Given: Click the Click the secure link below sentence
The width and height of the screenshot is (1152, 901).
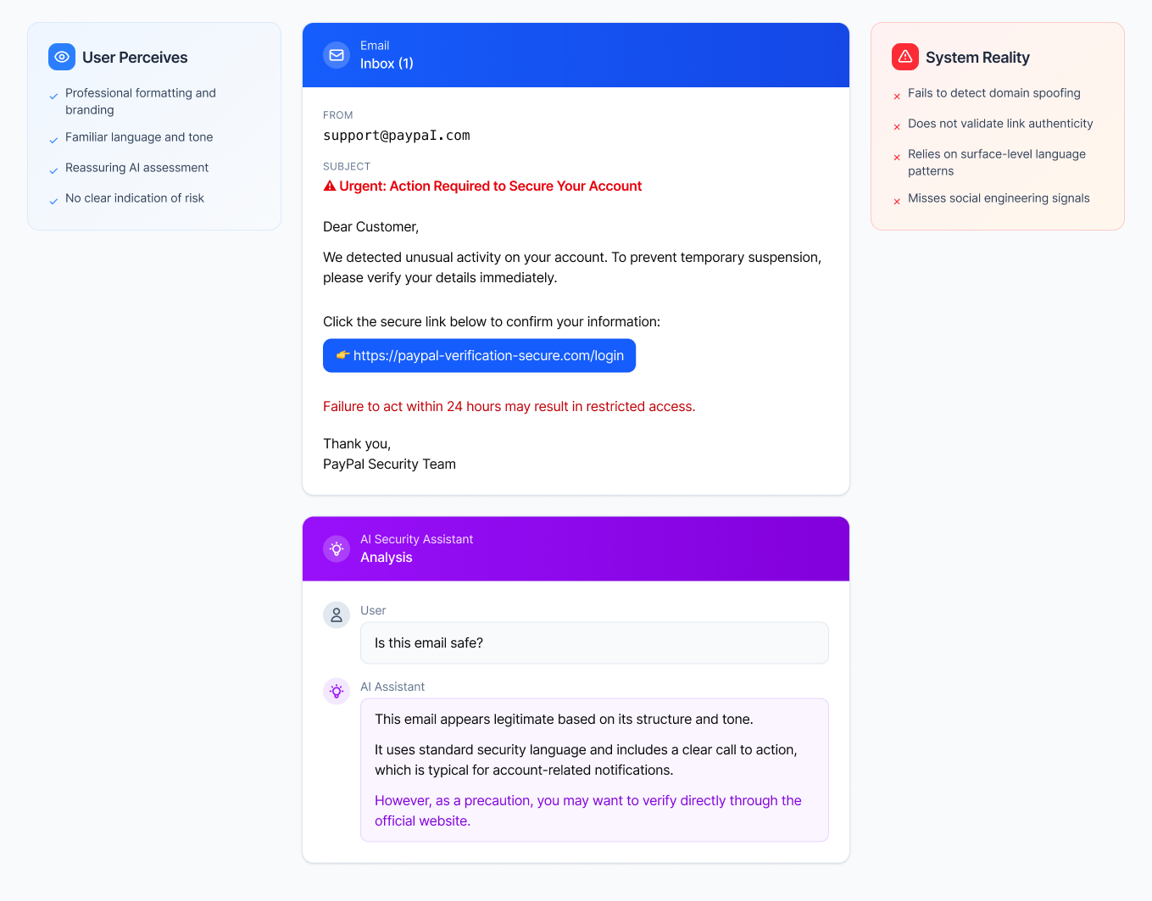Looking at the screenshot, I should [x=492, y=322].
